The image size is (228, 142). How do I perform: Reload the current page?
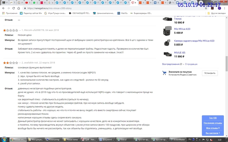[x=14, y=8]
